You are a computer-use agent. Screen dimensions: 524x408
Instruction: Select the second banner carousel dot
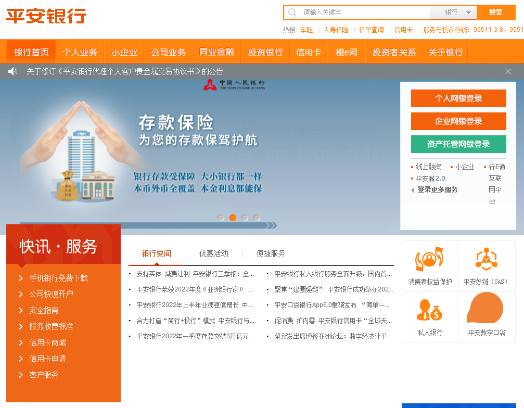(x=233, y=218)
